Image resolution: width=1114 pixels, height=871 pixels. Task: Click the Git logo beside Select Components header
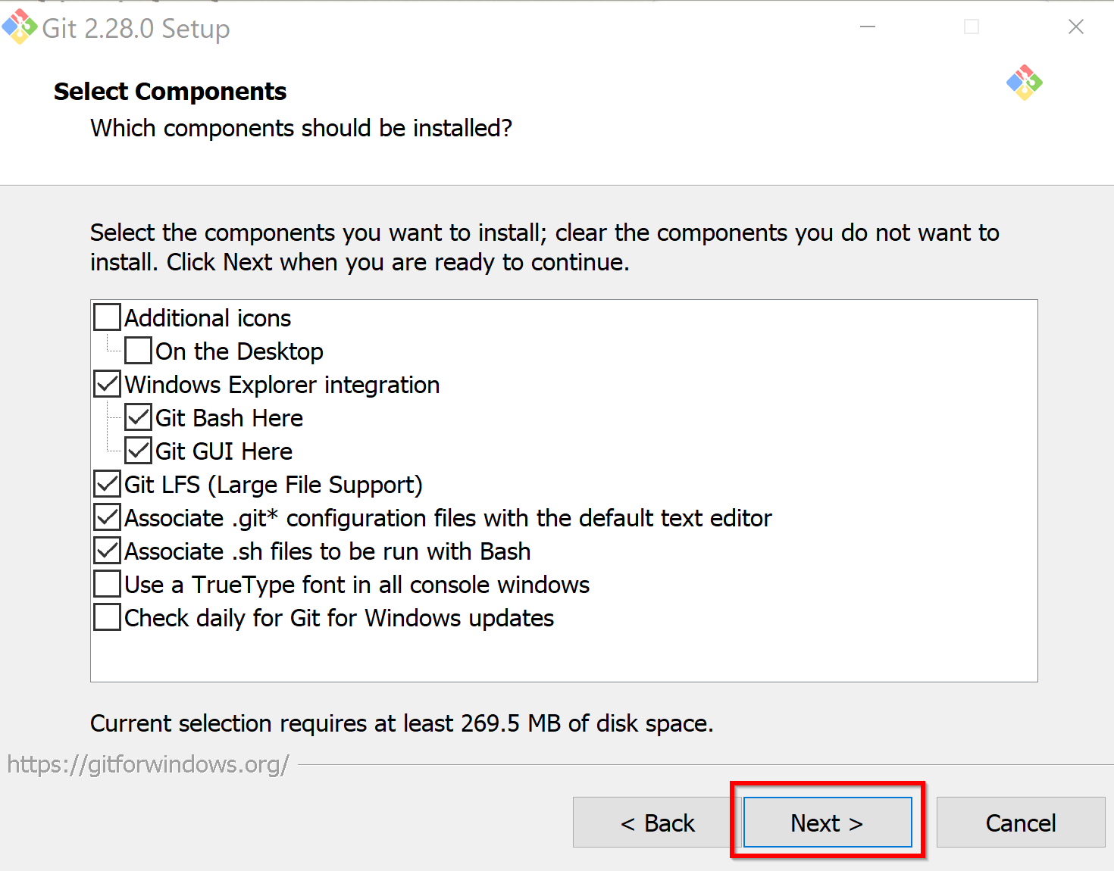1025,83
